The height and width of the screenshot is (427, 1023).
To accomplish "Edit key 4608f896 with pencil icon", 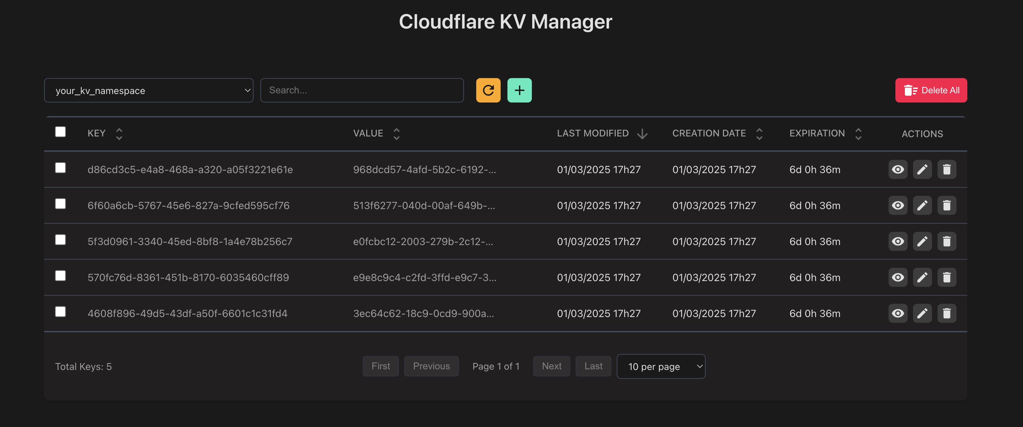I will [x=922, y=313].
